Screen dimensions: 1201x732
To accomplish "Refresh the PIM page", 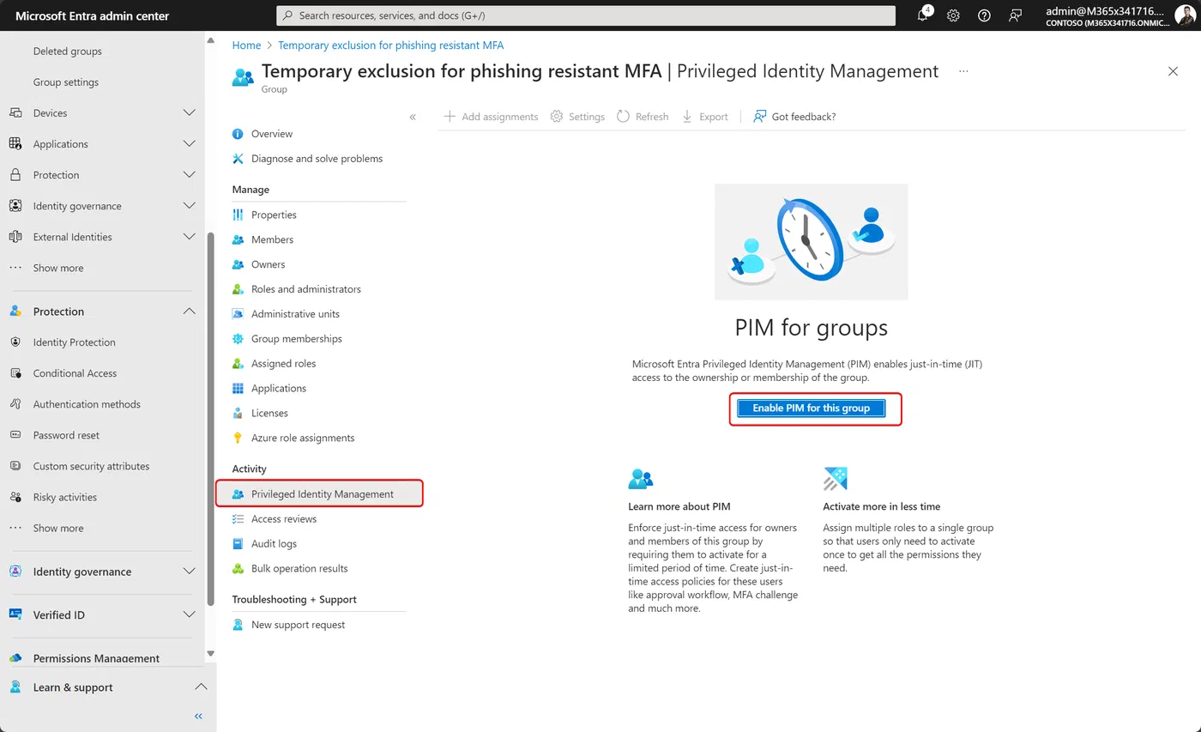I will (643, 117).
